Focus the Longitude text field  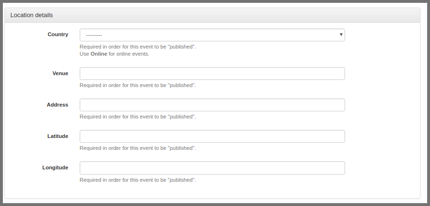212,168
